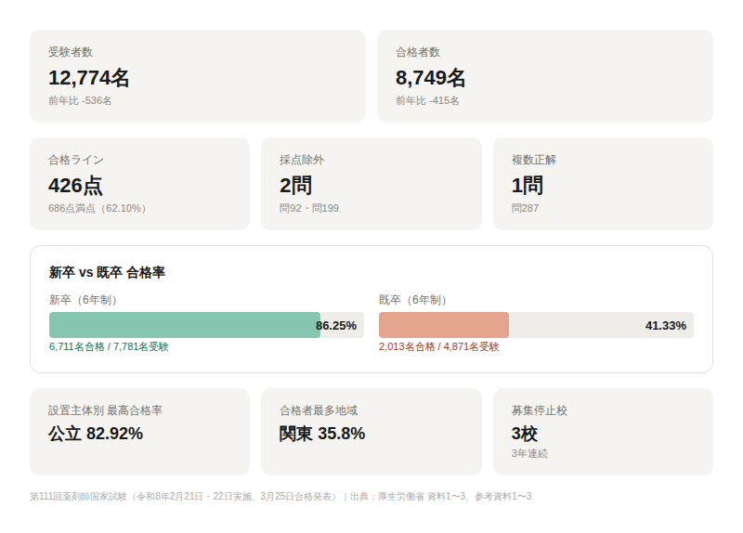Click the 公立 82.92% value
This screenshot has height=533, width=743.
pos(96,434)
